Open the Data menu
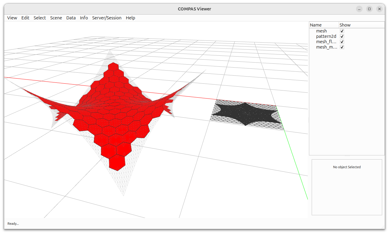The image size is (389, 234). 71,18
